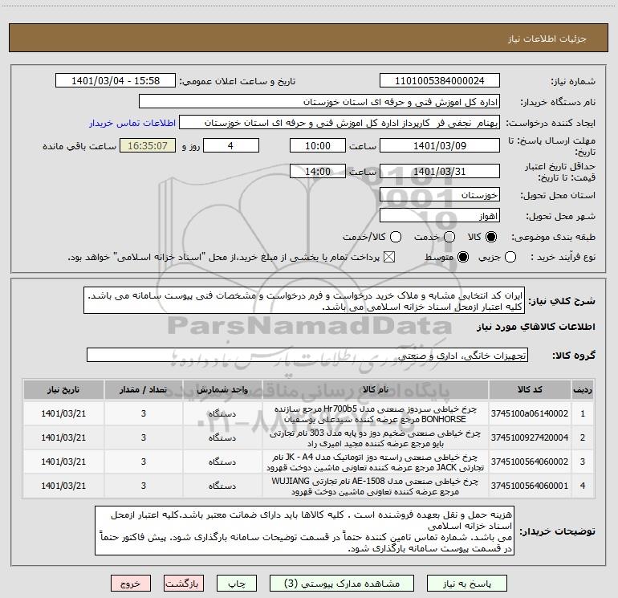The image size is (618, 598).
Task: Click the AE-1508 WUJIANG item name
Action: (x=376, y=486)
